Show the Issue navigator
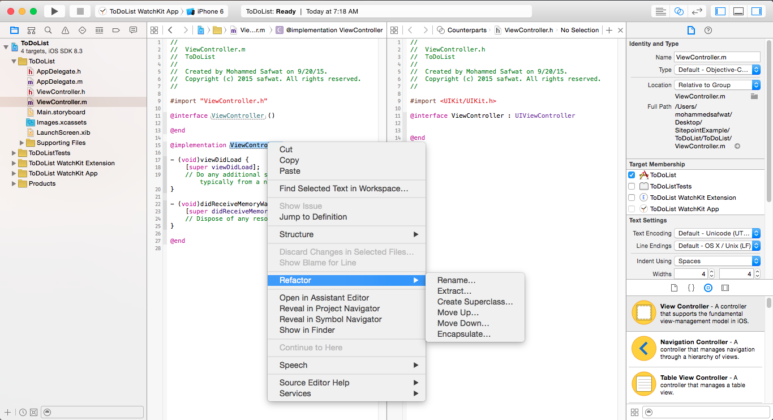 coord(65,30)
